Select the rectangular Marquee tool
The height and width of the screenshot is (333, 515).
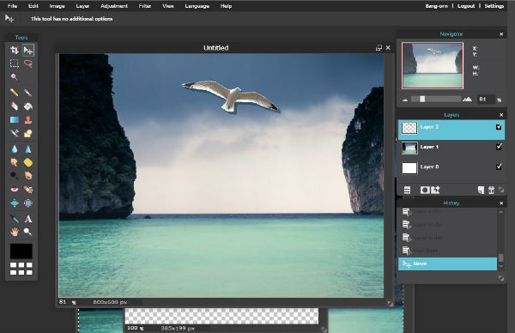tap(14, 63)
